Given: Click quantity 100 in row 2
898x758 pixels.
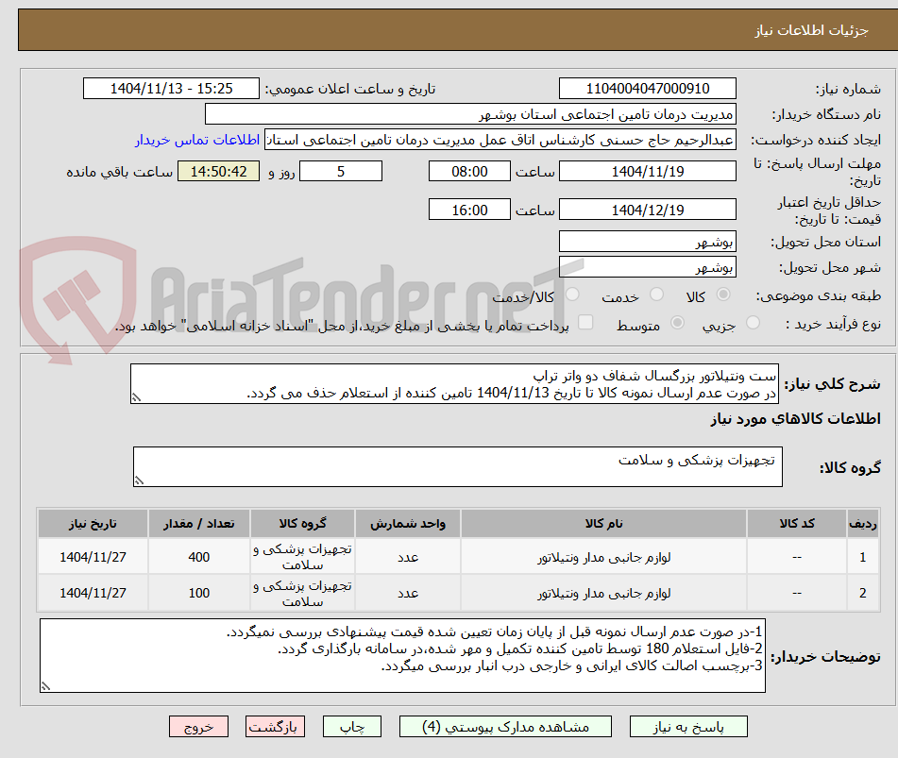Looking at the screenshot, I should pos(198,593).
